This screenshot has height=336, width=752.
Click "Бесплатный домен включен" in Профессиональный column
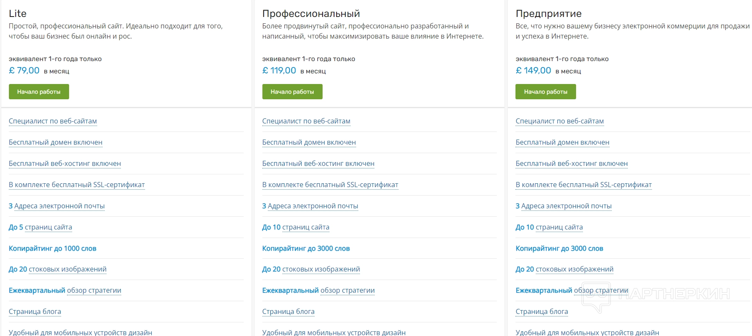point(309,142)
